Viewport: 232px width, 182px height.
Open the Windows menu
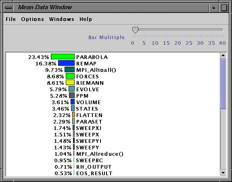(x=62, y=19)
